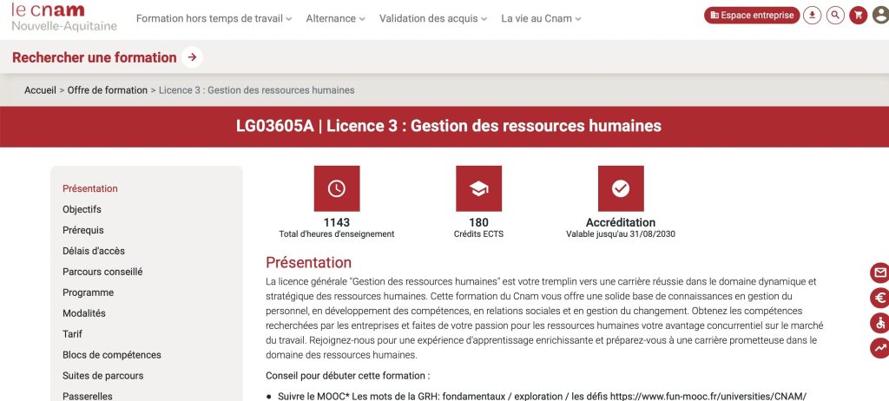Open the search magnifier icon
The image size is (889, 401).
pyautogui.click(x=835, y=16)
